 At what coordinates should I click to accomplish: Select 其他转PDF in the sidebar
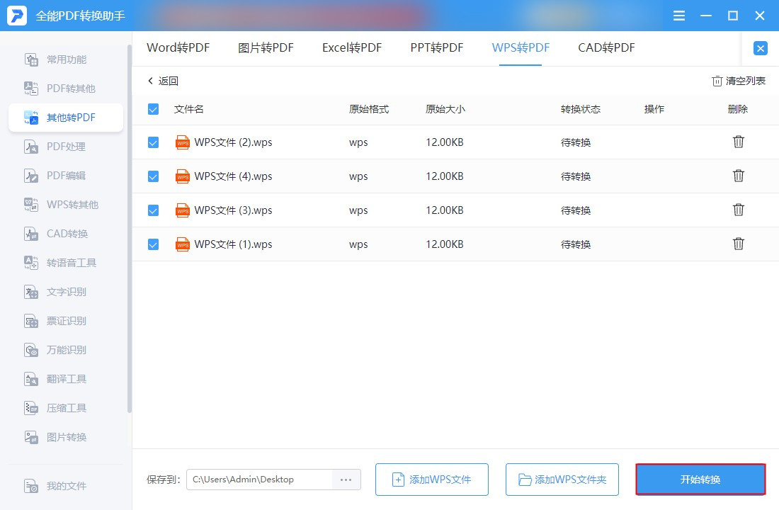[x=66, y=118]
